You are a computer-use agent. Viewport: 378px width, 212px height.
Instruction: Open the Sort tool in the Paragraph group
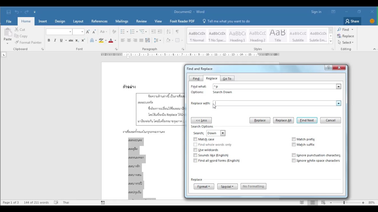pyautogui.click(x=168, y=32)
